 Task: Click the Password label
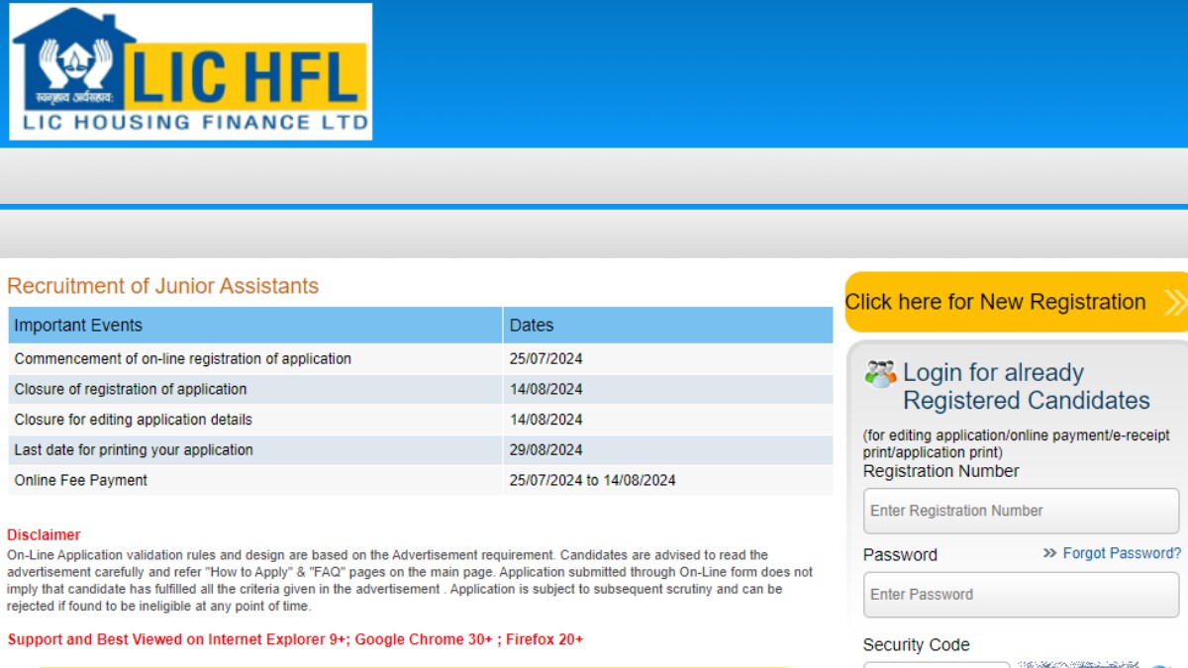[x=900, y=554]
